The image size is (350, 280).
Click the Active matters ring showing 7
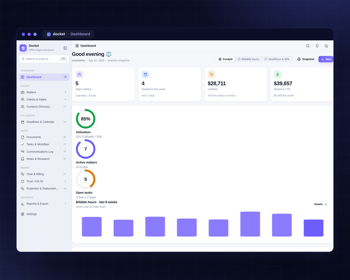click(x=85, y=149)
